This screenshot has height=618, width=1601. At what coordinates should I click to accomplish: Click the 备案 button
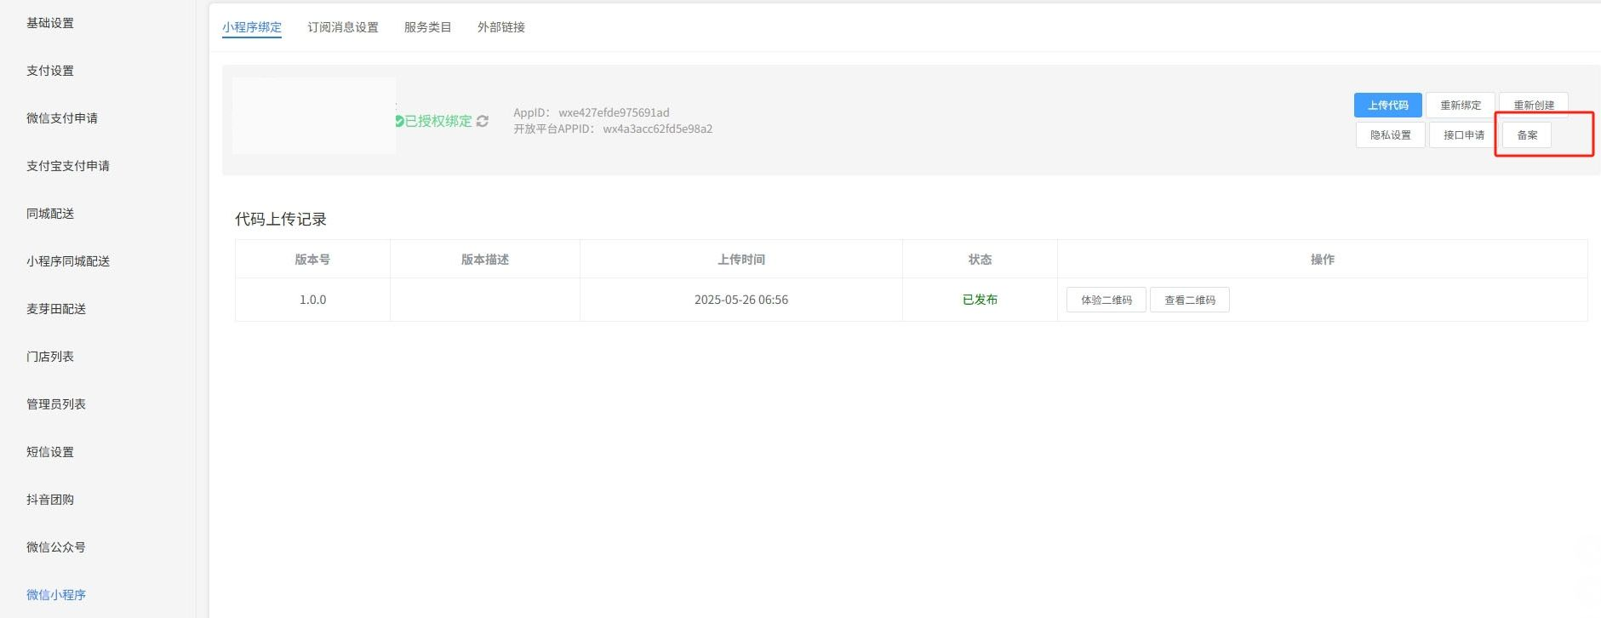click(1527, 135)
